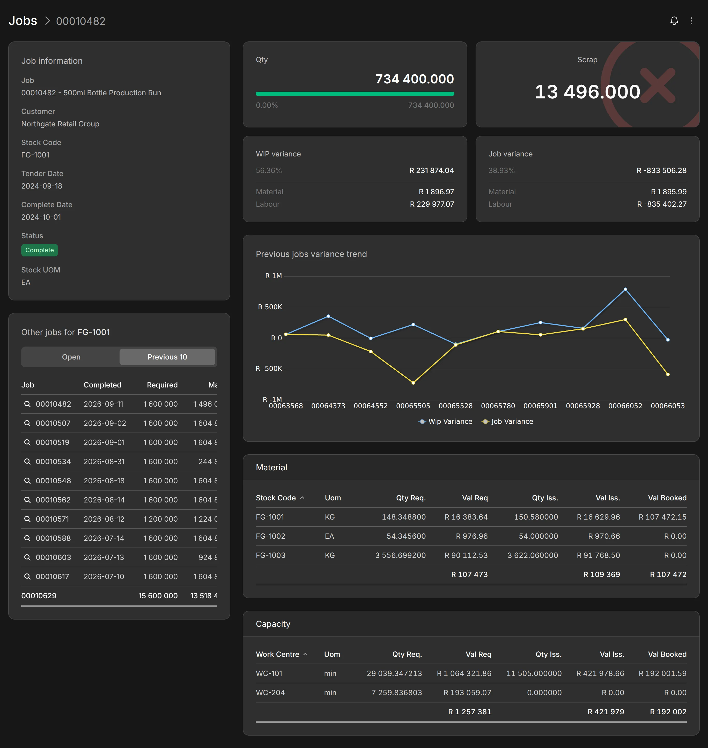
Task: Switch to the Previous 10 tab
Action: click(167, 357)
